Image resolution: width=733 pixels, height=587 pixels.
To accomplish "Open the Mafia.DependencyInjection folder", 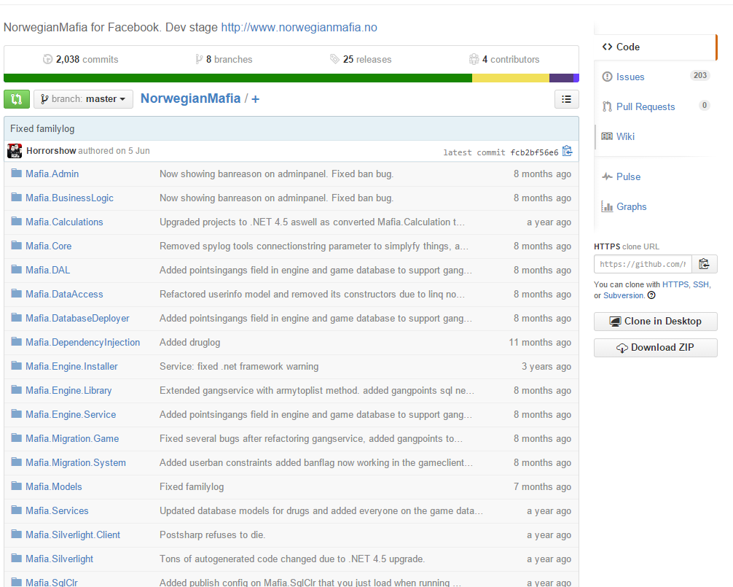I will (83, 343).
